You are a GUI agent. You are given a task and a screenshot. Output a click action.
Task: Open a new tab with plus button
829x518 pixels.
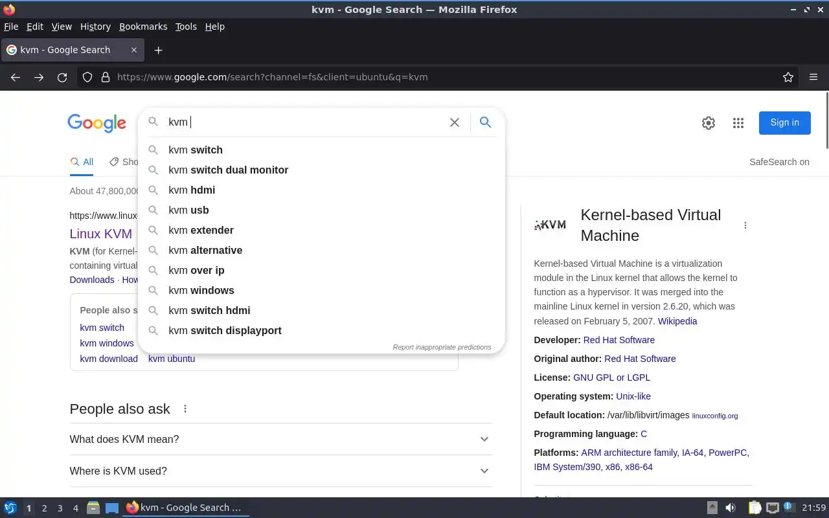pyautogui.click(x=158, y=50)
